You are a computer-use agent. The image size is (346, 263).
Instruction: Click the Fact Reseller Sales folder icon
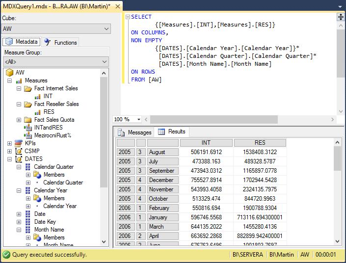click(28, 104)
